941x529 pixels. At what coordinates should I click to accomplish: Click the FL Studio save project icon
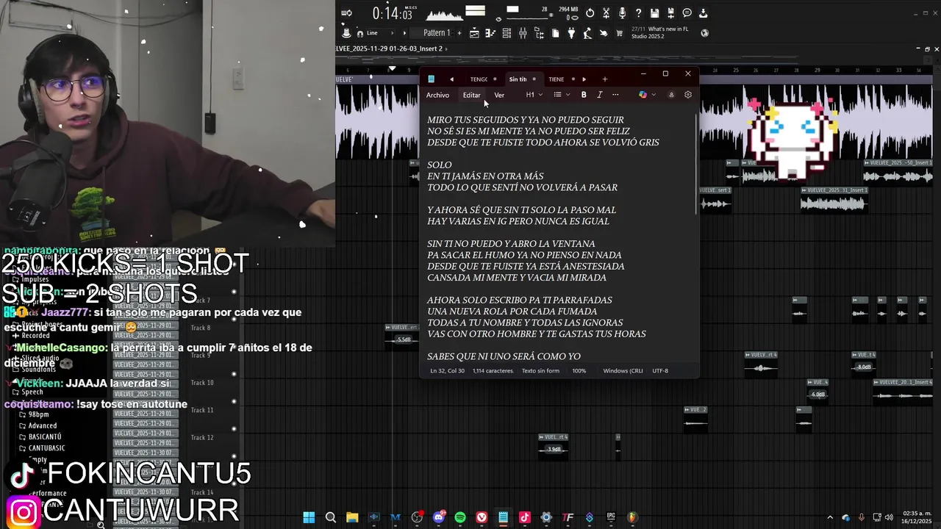point(654,13)
